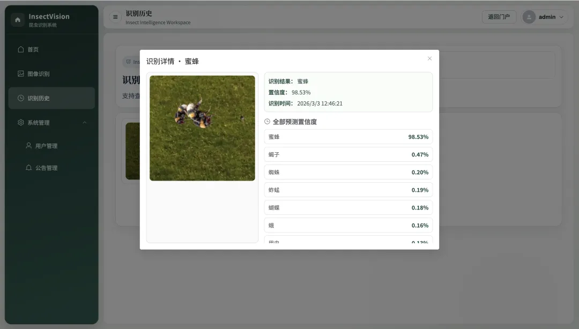Click the bee image in dialog
The image size is (579, 329).
click(x=202, y=128)
